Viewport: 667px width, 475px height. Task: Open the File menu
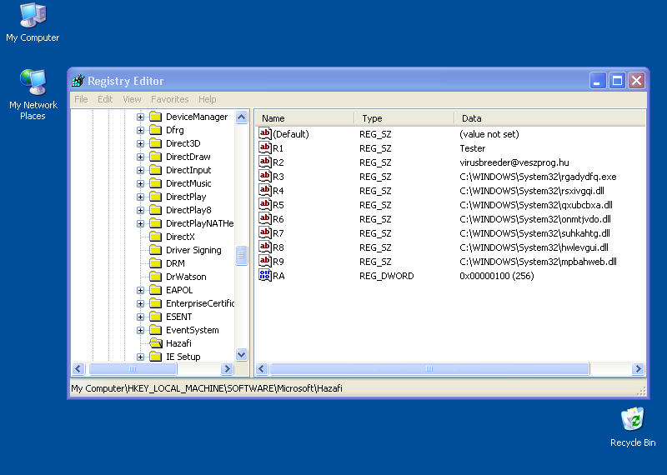81,99
